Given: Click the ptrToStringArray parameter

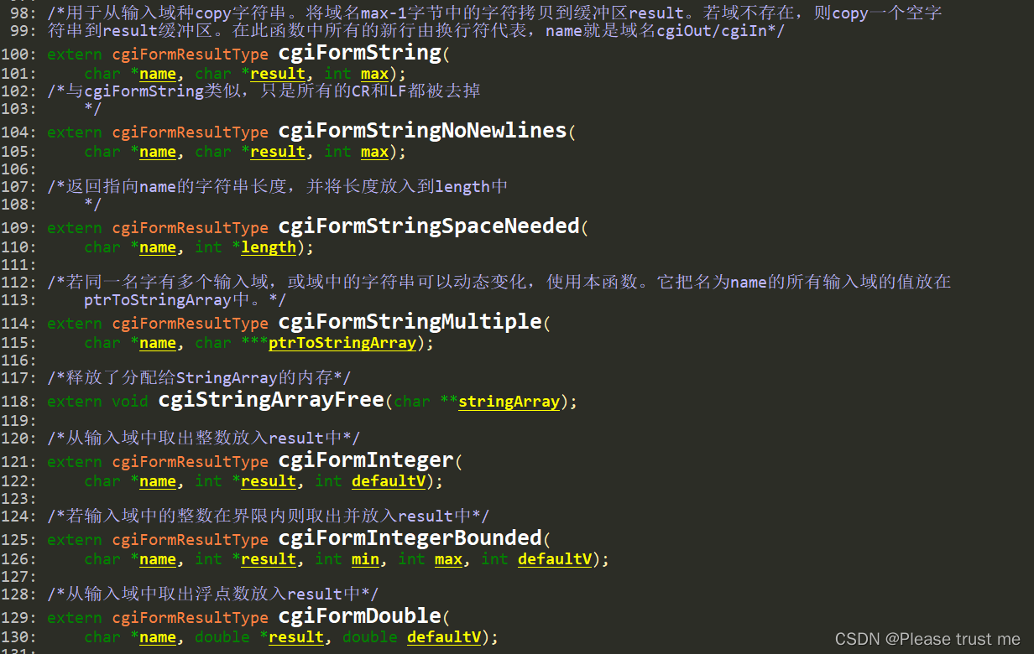Looking at the screenshot, I should pyautogui.click(x=342, y=343).
